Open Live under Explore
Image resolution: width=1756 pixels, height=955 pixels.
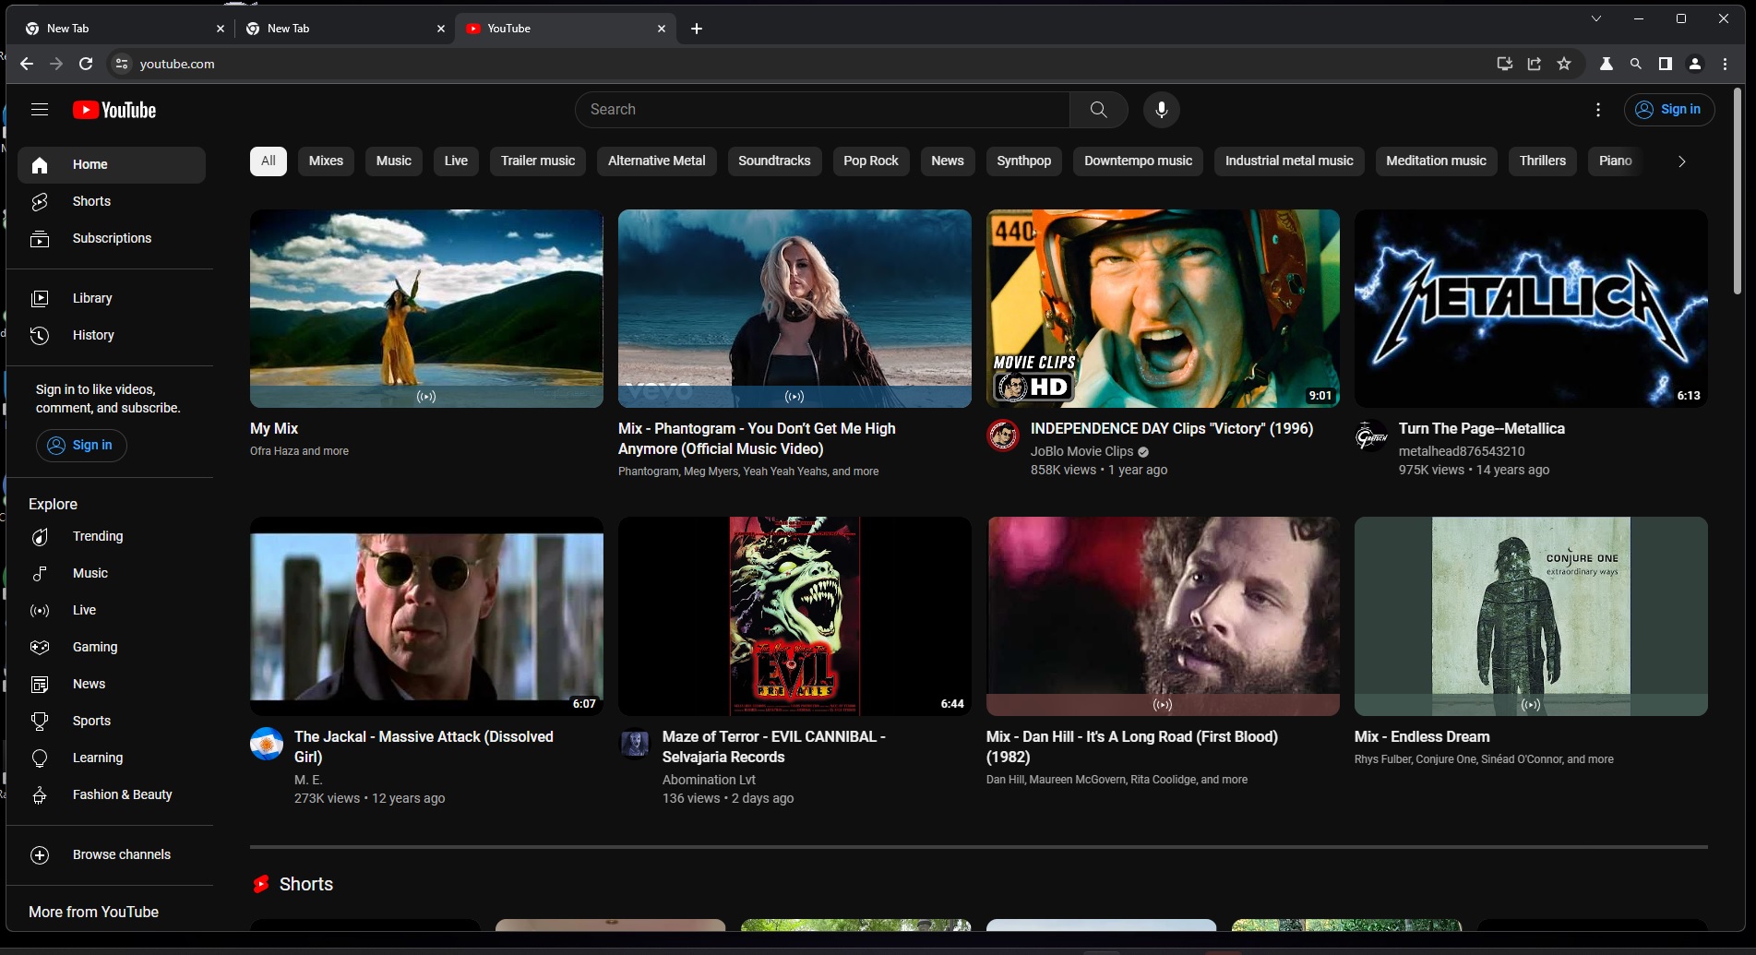click(x=112, y=610)
